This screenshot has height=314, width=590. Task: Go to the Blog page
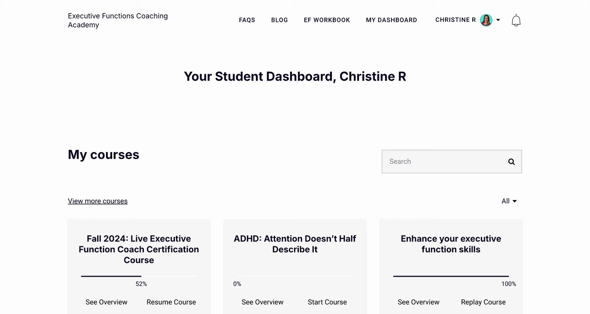(x=280, y=20)
